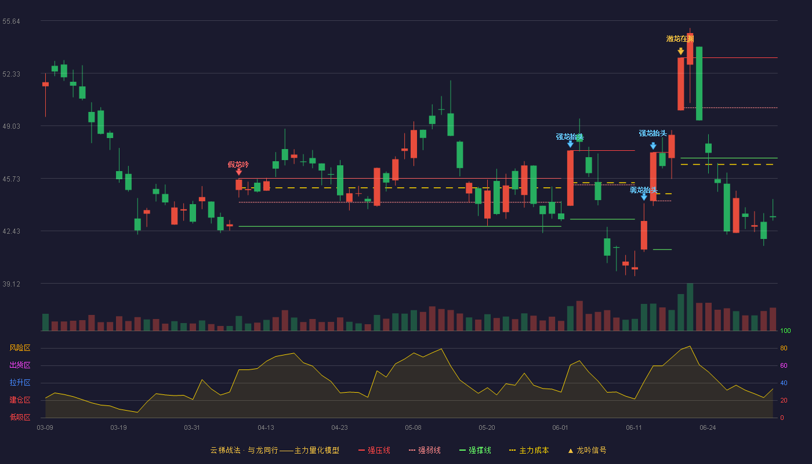Click the 04-23 date label
The width and height of the screenshot is (812, 464).
coord(339,427)
